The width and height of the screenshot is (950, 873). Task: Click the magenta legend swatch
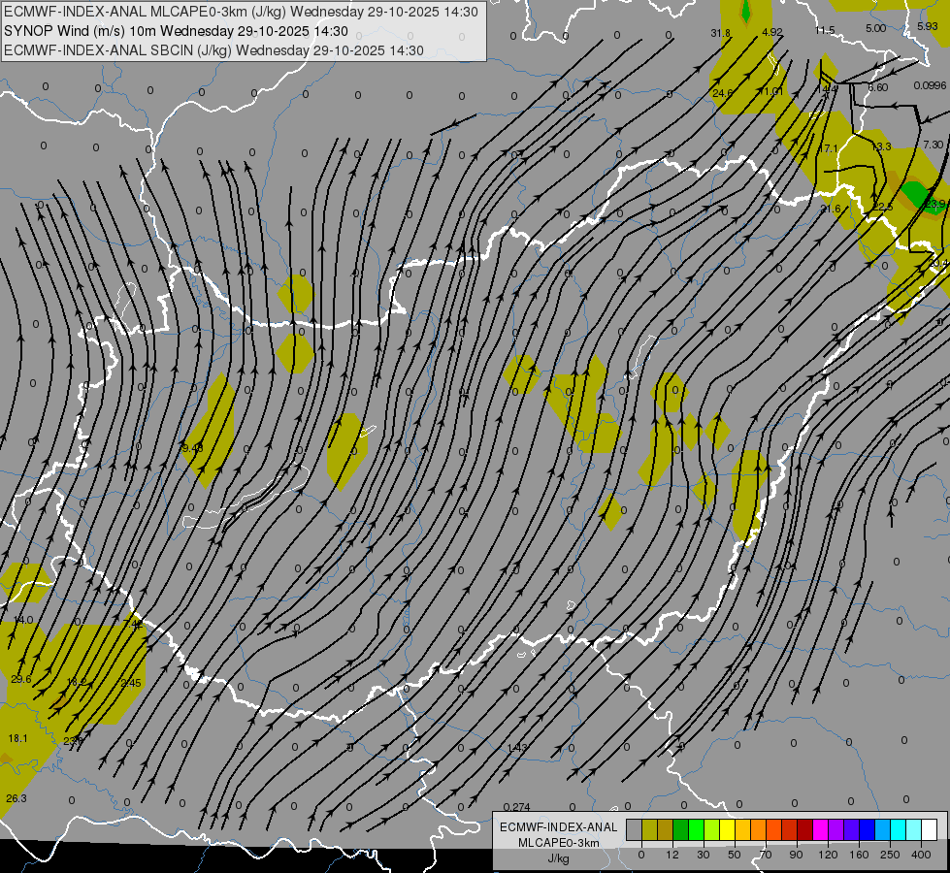tap(821, 830)
